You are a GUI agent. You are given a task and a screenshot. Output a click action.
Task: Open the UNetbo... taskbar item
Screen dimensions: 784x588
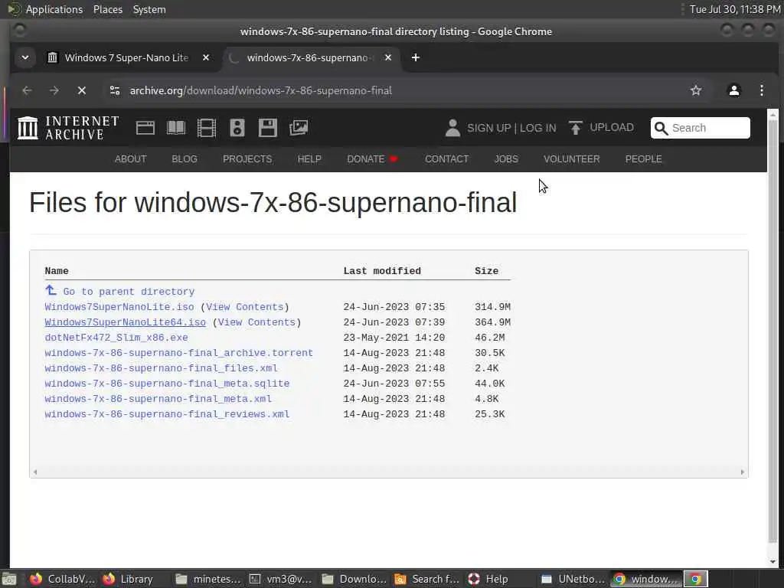pyautogui.click(x=573, y=579)
